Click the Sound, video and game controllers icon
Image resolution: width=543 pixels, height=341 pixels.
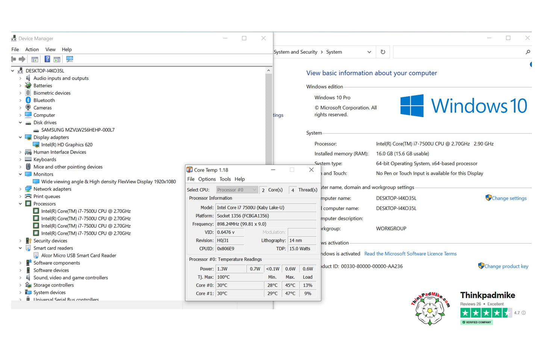(28, 278)
